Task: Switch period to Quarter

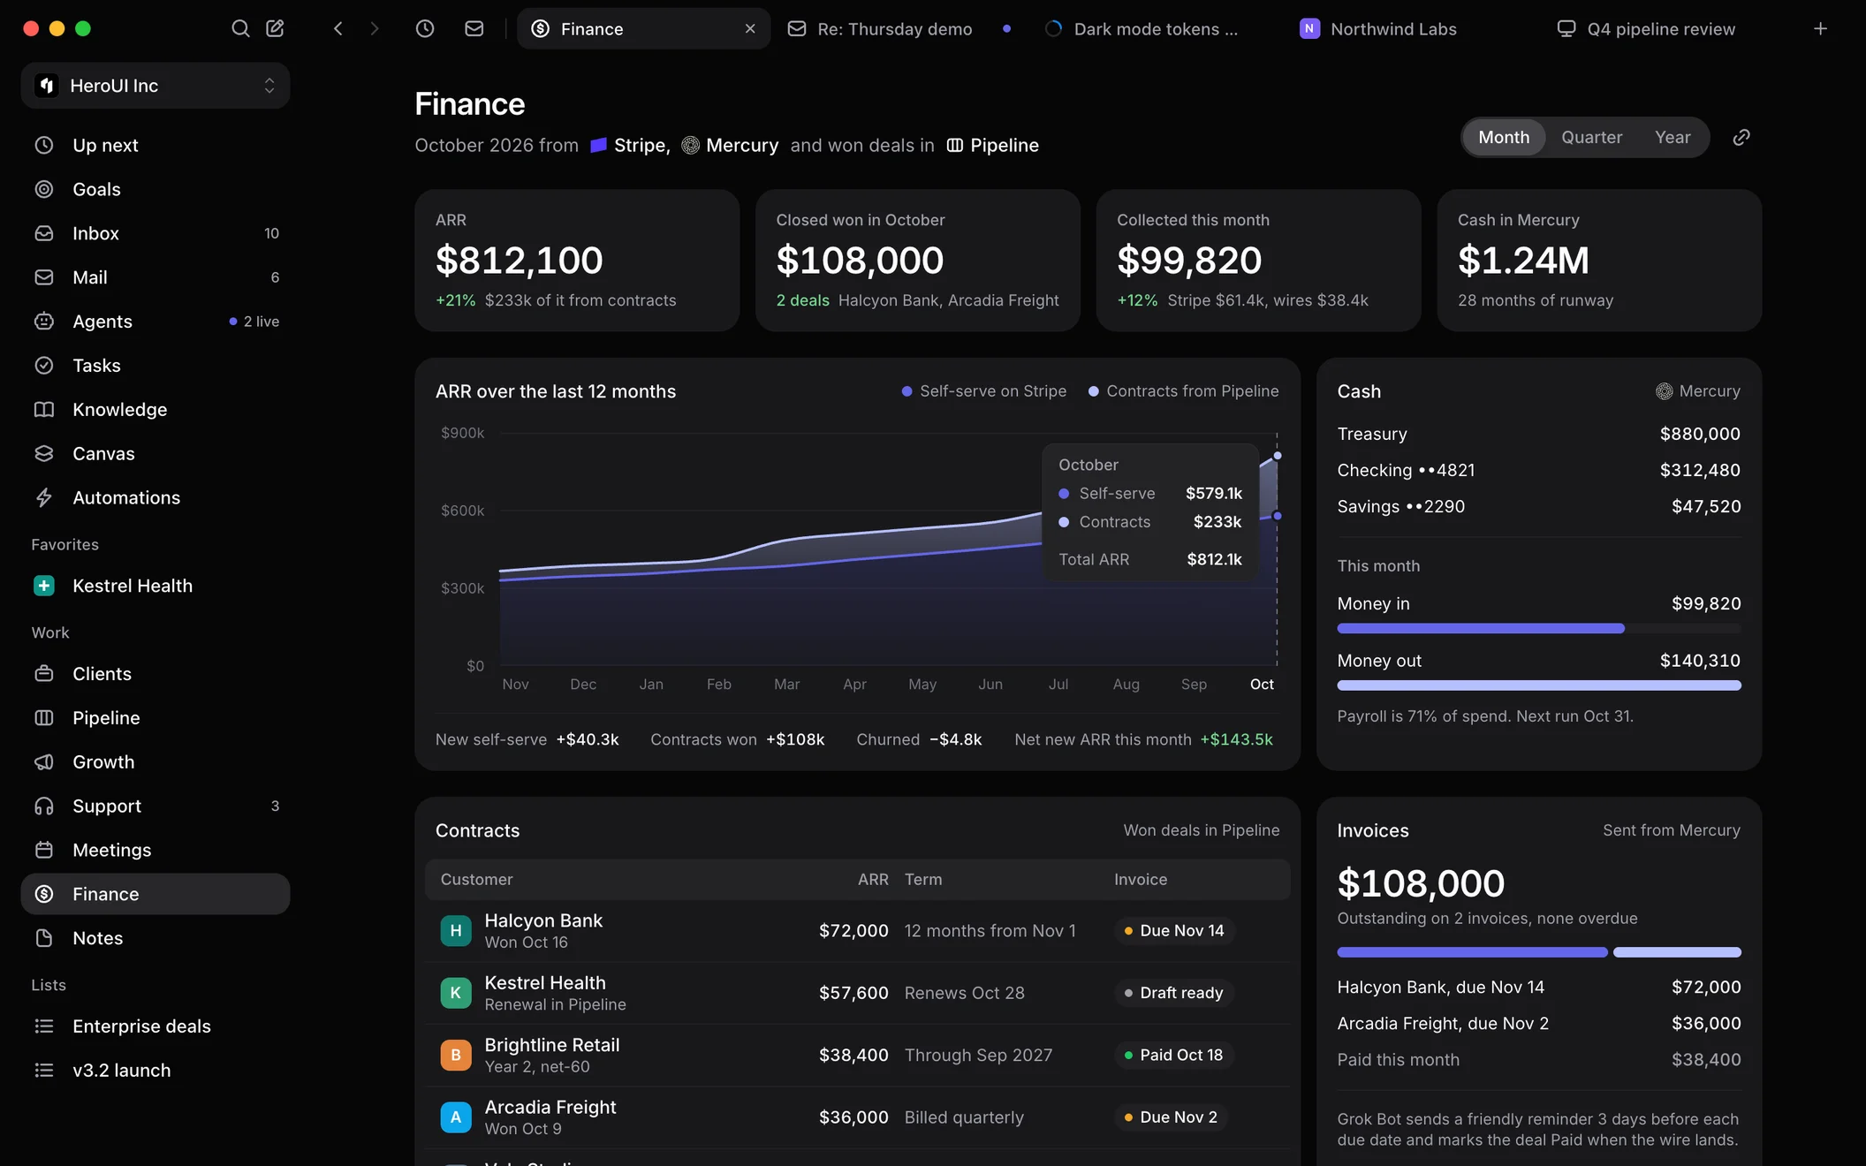Action: click(1591, 137)
